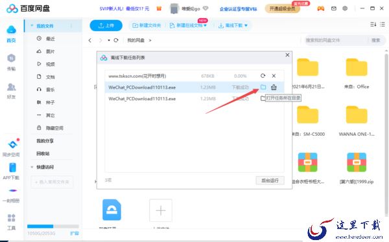Refresh the file list with the reload icon

point(116,40)
